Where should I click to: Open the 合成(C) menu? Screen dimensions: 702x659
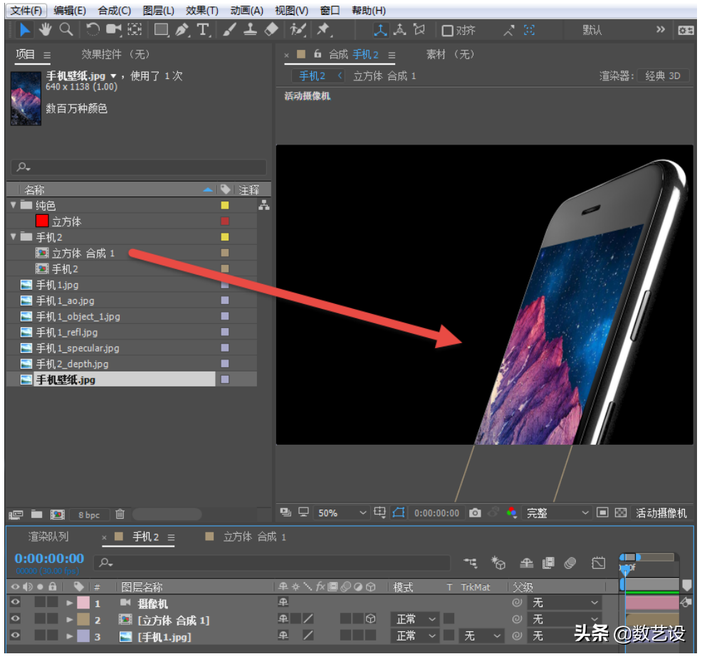click(114, 10)
